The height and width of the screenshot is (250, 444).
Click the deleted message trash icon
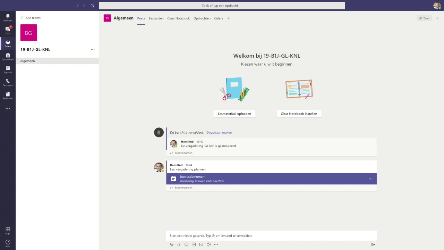click(x=159, y=132)
